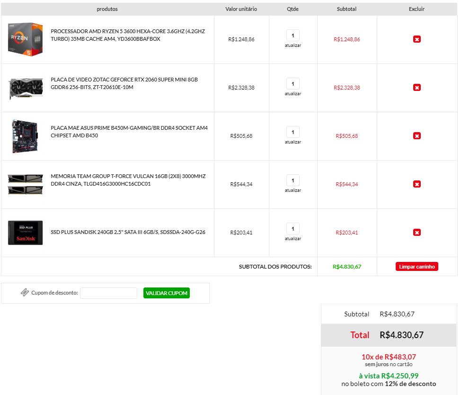Open the Processador AMD Ryzen 5 3600 title
The height and width of the screenshot is (395, 461).
click(x=128, y=35)
